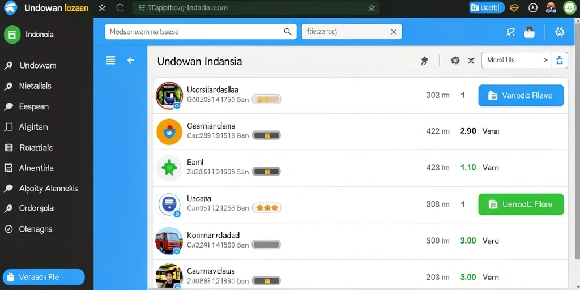
Task: Click the blue Ubaltl button in top bar
Action: click(x=487, y=7)
